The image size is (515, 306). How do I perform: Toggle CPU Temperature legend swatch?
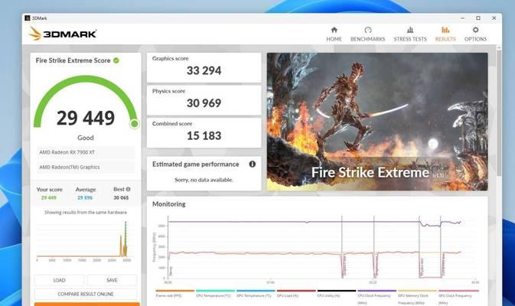[215, 291]
